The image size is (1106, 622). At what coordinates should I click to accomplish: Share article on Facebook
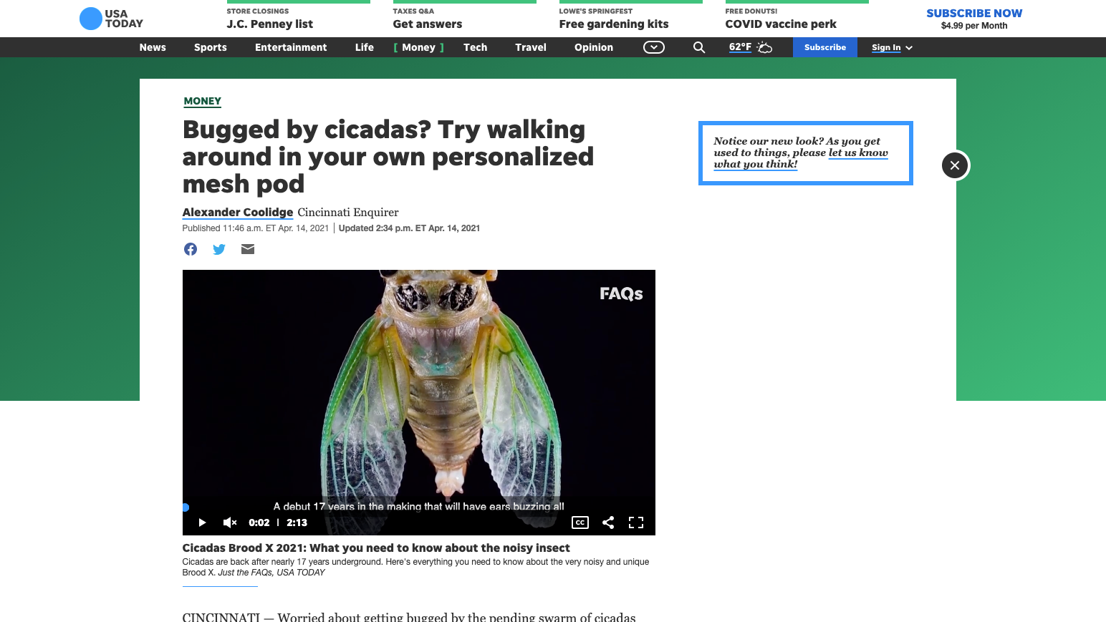(191, 249)
